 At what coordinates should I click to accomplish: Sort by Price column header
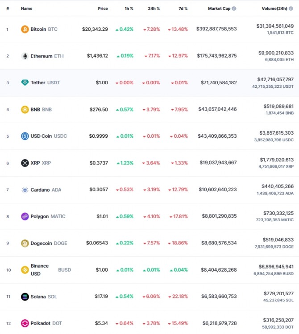103,8
